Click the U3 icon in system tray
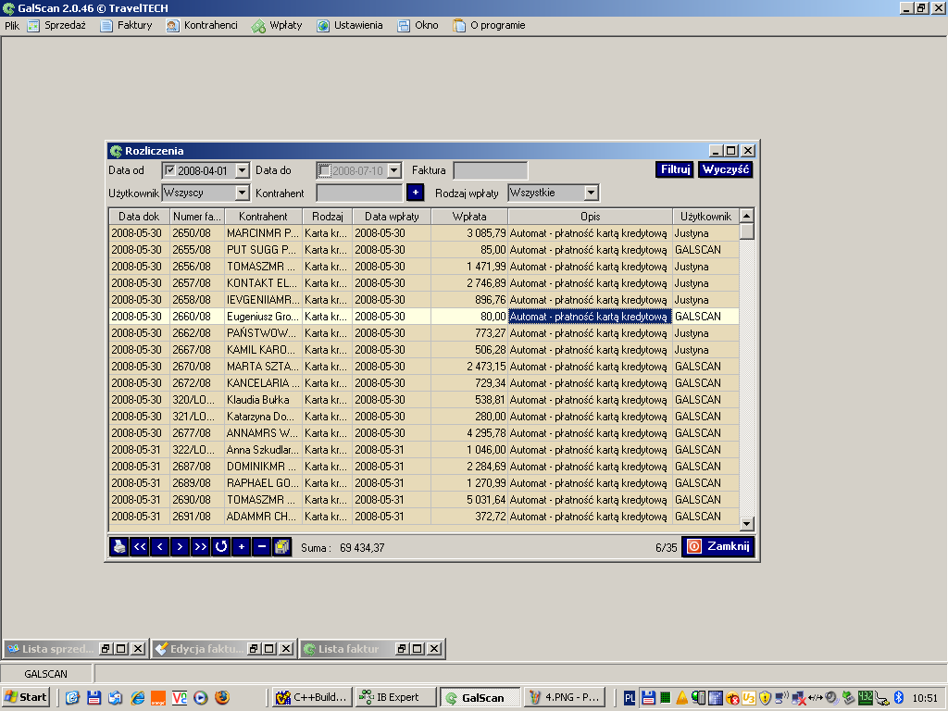The height and width of the screenshot is (711, 948). point(748,698)
